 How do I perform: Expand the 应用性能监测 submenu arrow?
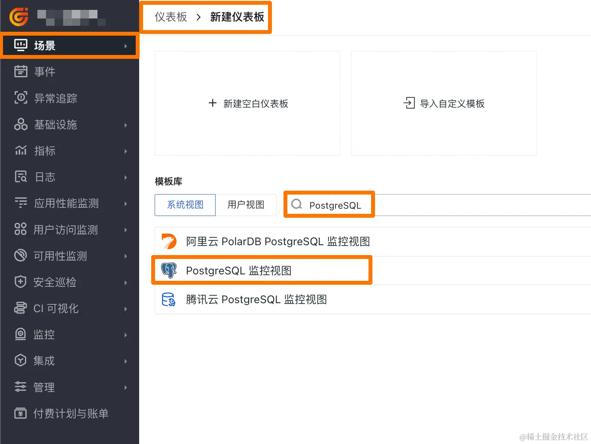click(x=125, y=204)
